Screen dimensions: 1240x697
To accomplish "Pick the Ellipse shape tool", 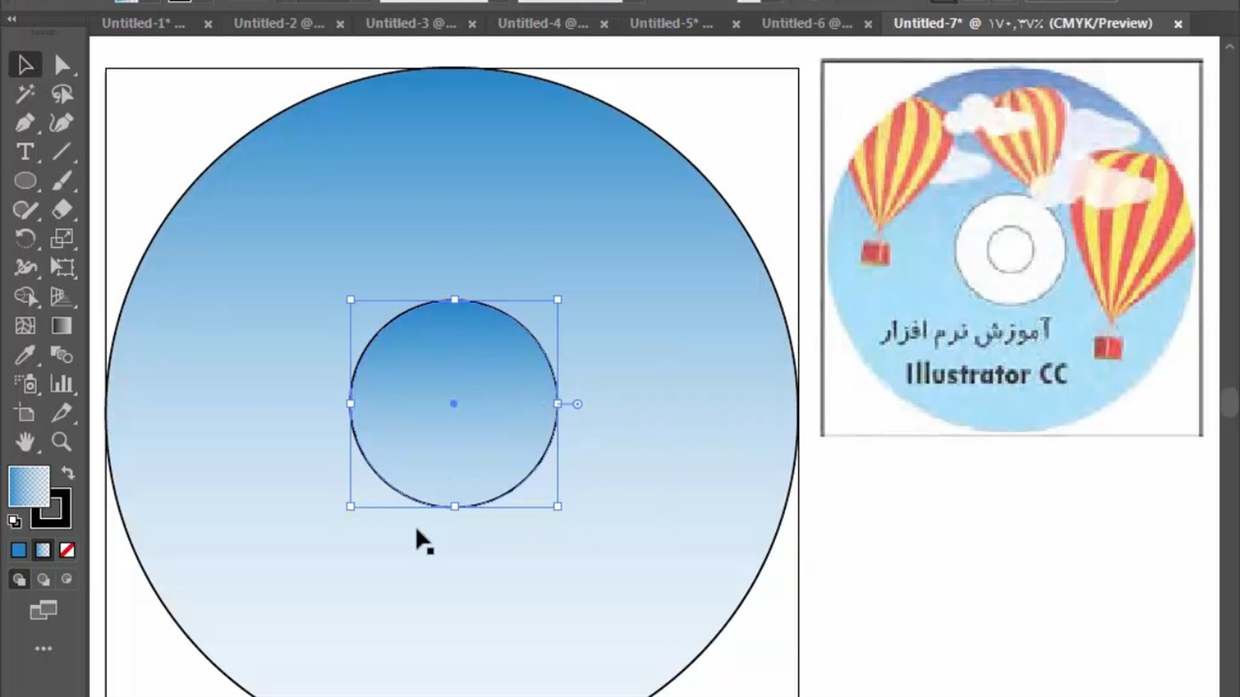I will coord(25,181).
